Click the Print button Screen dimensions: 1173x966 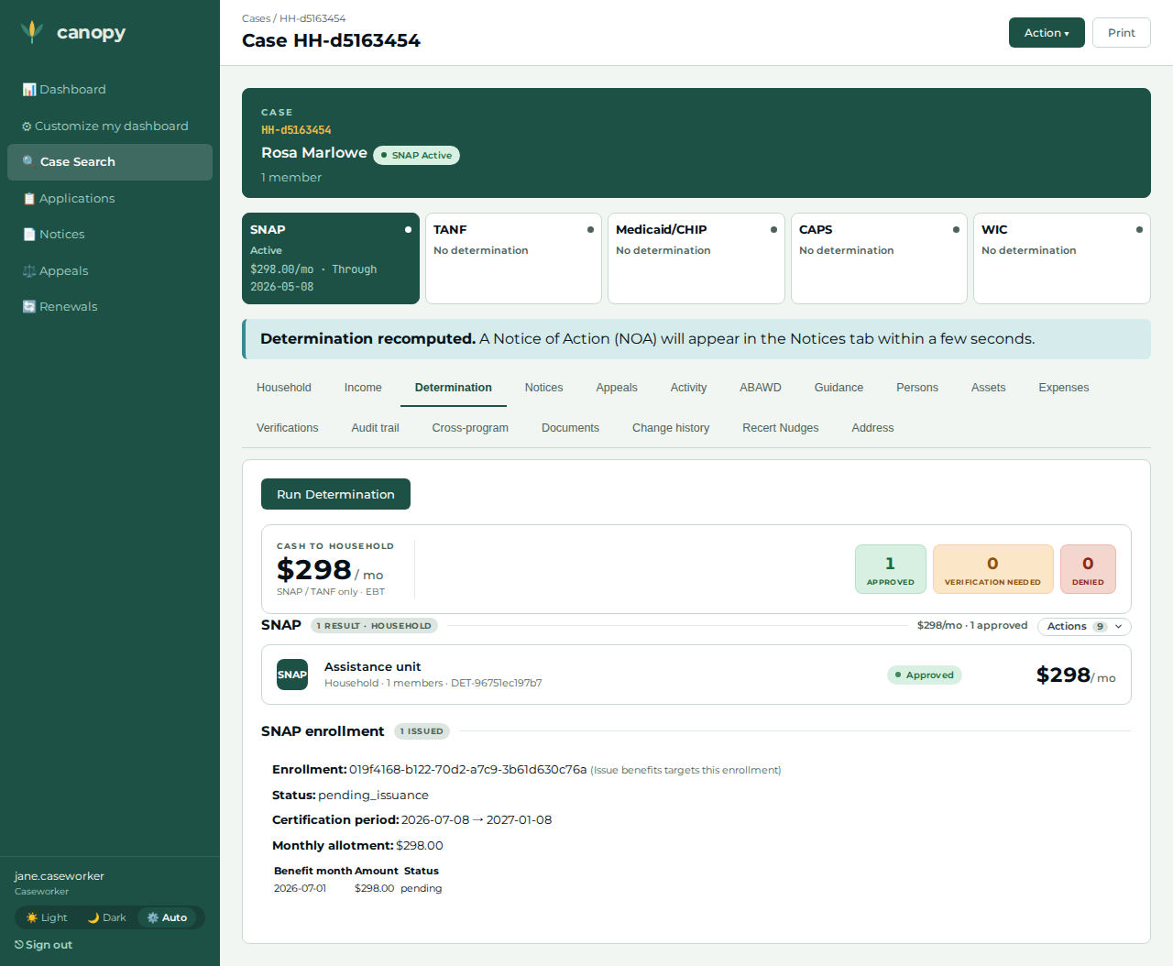coord(1122,33)
